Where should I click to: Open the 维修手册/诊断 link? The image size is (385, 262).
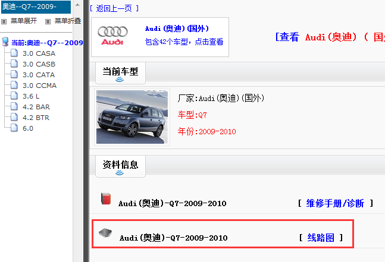(x=336, y=203)
